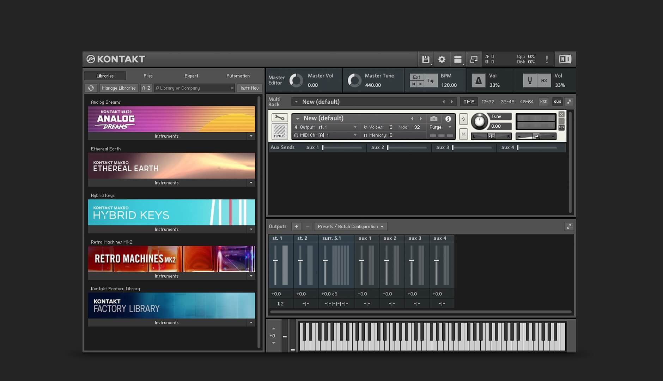Image resolution: width=663 pixels, height=381 pixels.
Task: Click the Manage Libraries button
Action: [118, 88]
